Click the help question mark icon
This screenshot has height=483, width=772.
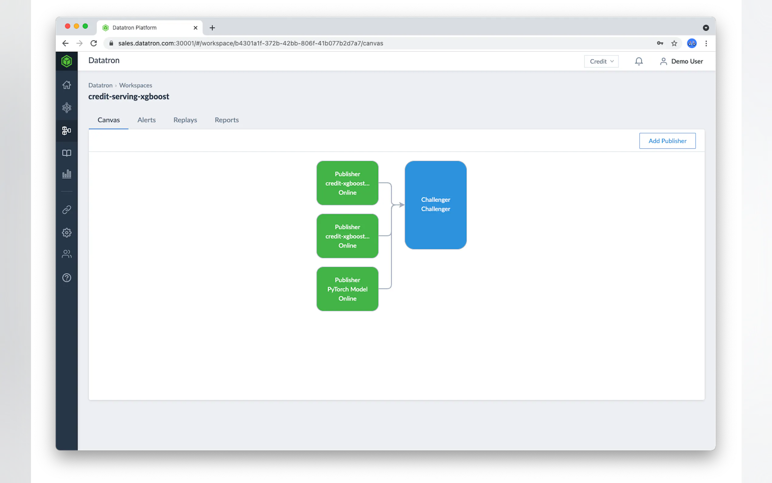tap(66, 278)
